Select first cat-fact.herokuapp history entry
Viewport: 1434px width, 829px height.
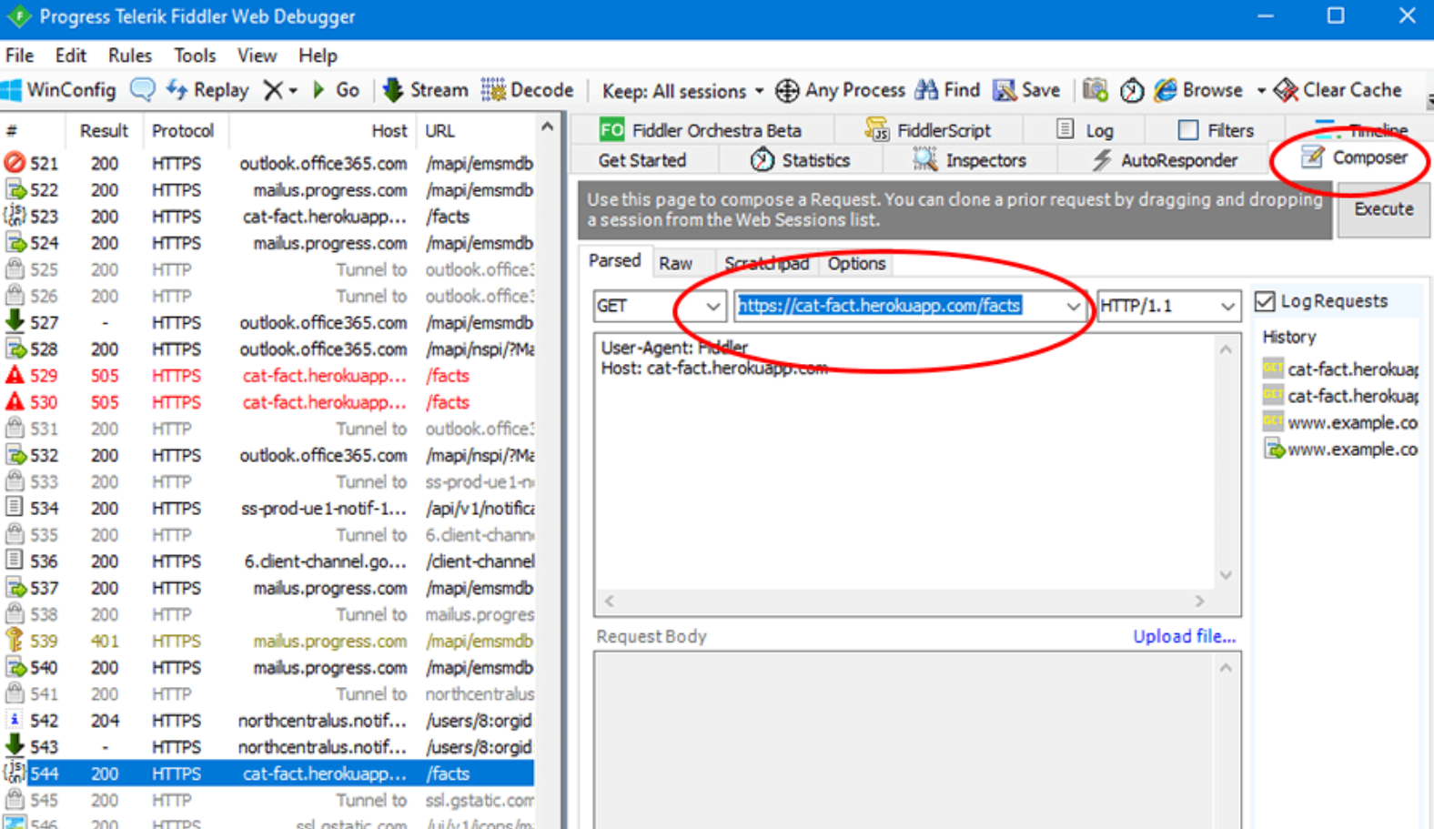pos(1340,369)
